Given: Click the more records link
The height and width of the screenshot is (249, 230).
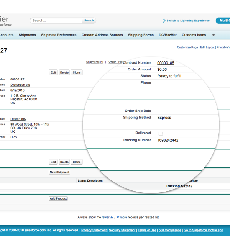Looking at the screenshot, I should 123,217.
